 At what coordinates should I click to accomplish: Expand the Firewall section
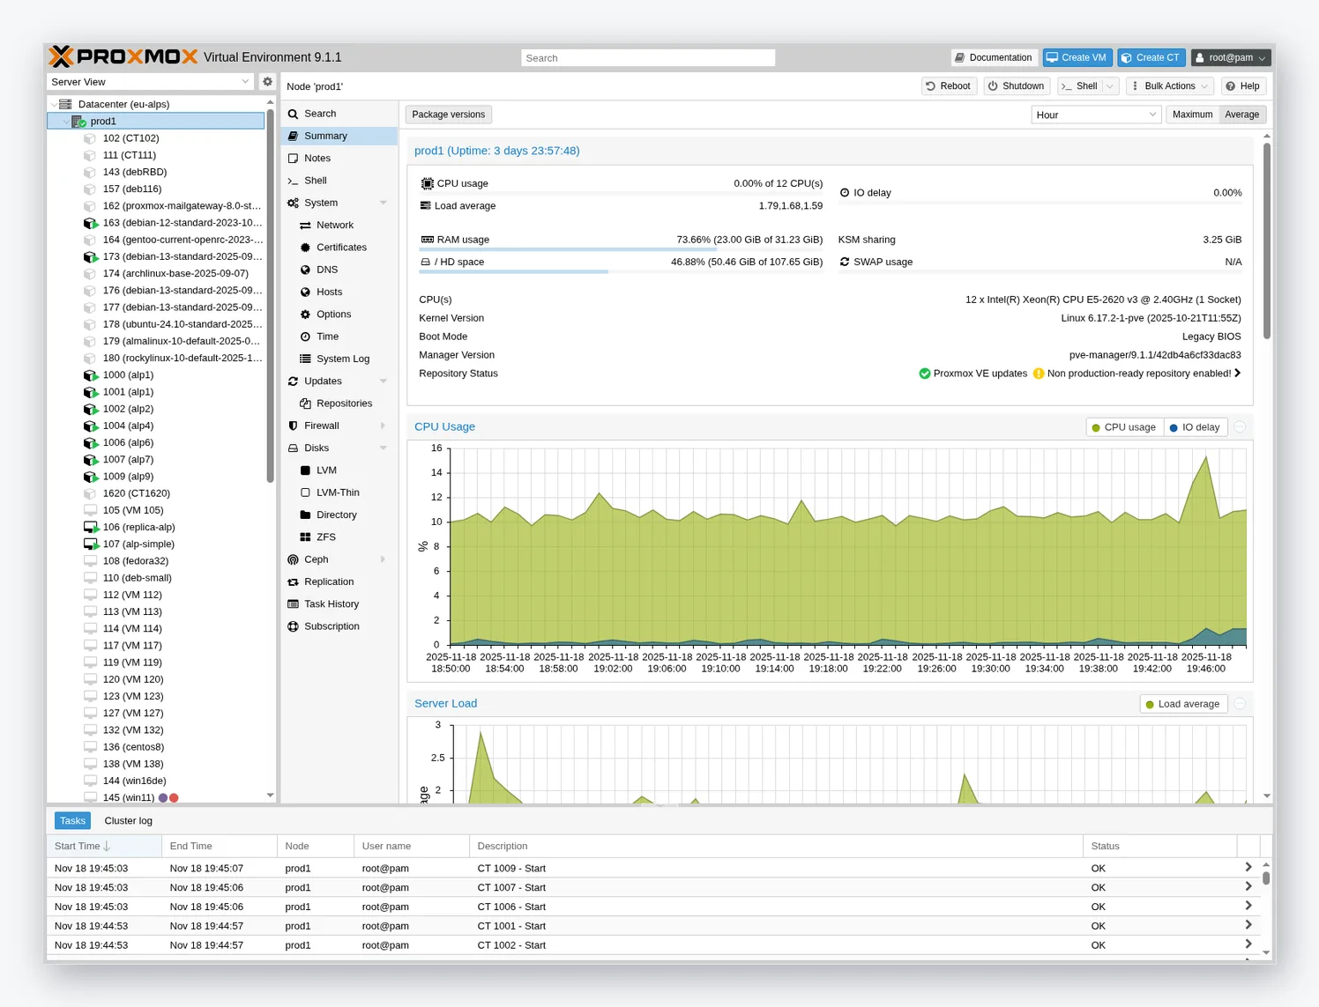click(384, 426)
